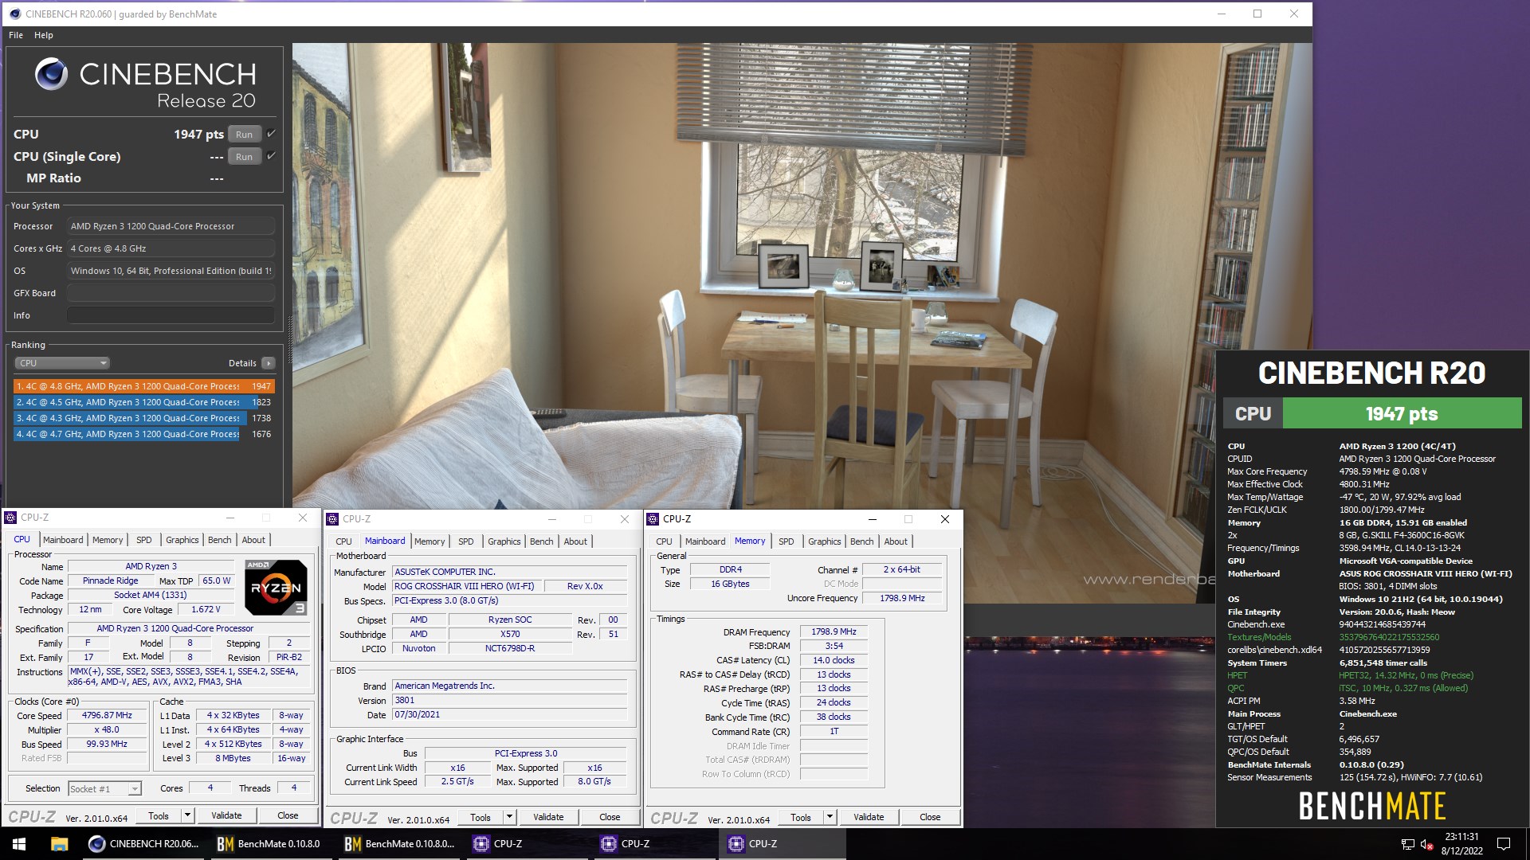This screenshot has height=860, width=1530.
Task: Click Close button in CPU-Z Mainboard window
Action: [610, 817]
